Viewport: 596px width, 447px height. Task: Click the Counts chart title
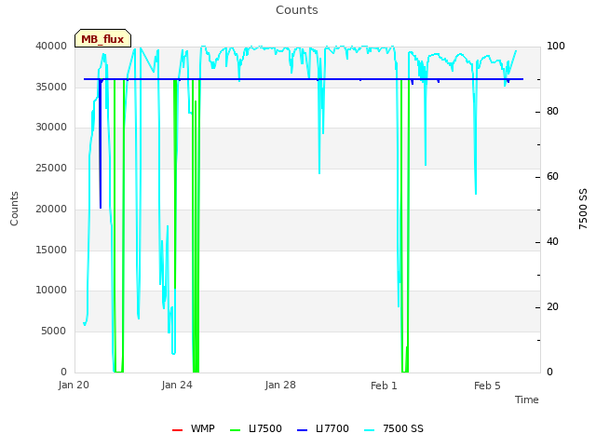[x=297, y=10]
